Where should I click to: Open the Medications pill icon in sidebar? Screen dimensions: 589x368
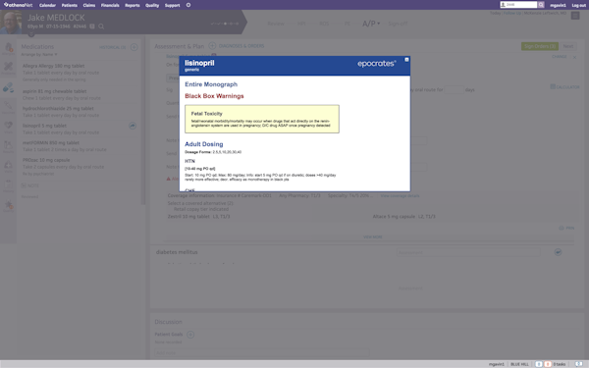click(8, 88)
